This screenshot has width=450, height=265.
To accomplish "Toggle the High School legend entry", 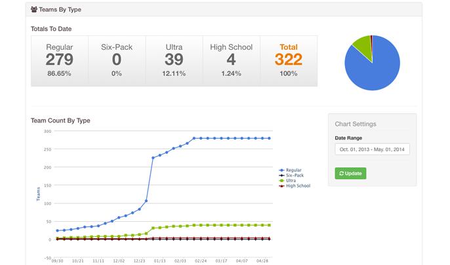I will tap(297, 186).
